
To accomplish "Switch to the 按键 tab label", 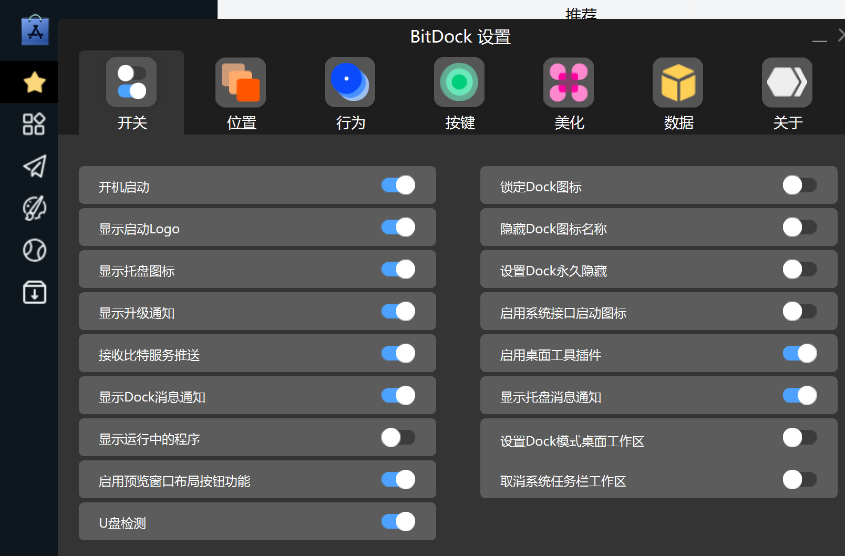I will point(460,123).
